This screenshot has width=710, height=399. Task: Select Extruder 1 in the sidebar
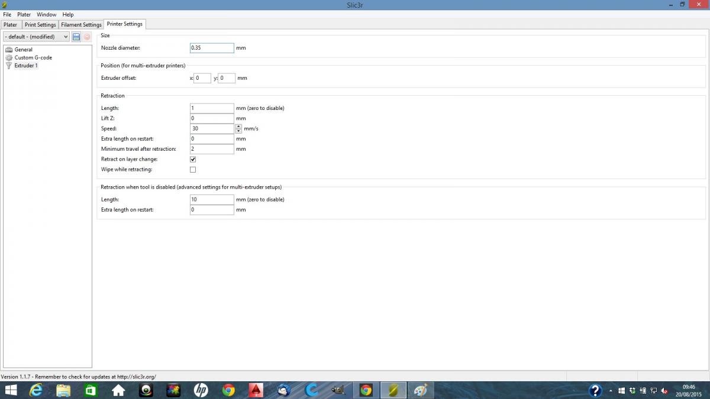26,66
